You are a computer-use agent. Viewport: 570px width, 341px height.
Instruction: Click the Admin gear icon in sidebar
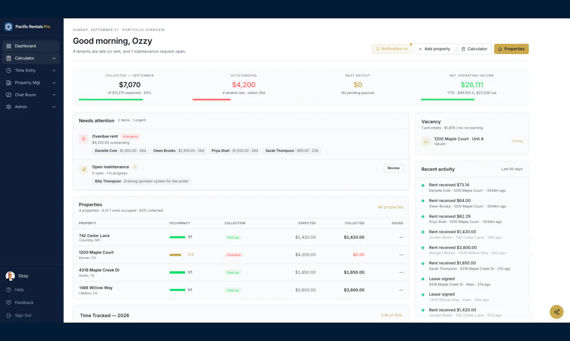9,107
